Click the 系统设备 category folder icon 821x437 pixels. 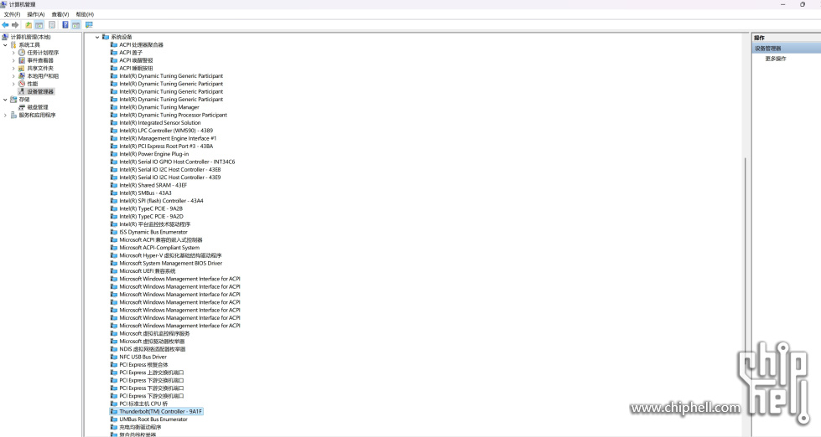[x=106, y=37]
